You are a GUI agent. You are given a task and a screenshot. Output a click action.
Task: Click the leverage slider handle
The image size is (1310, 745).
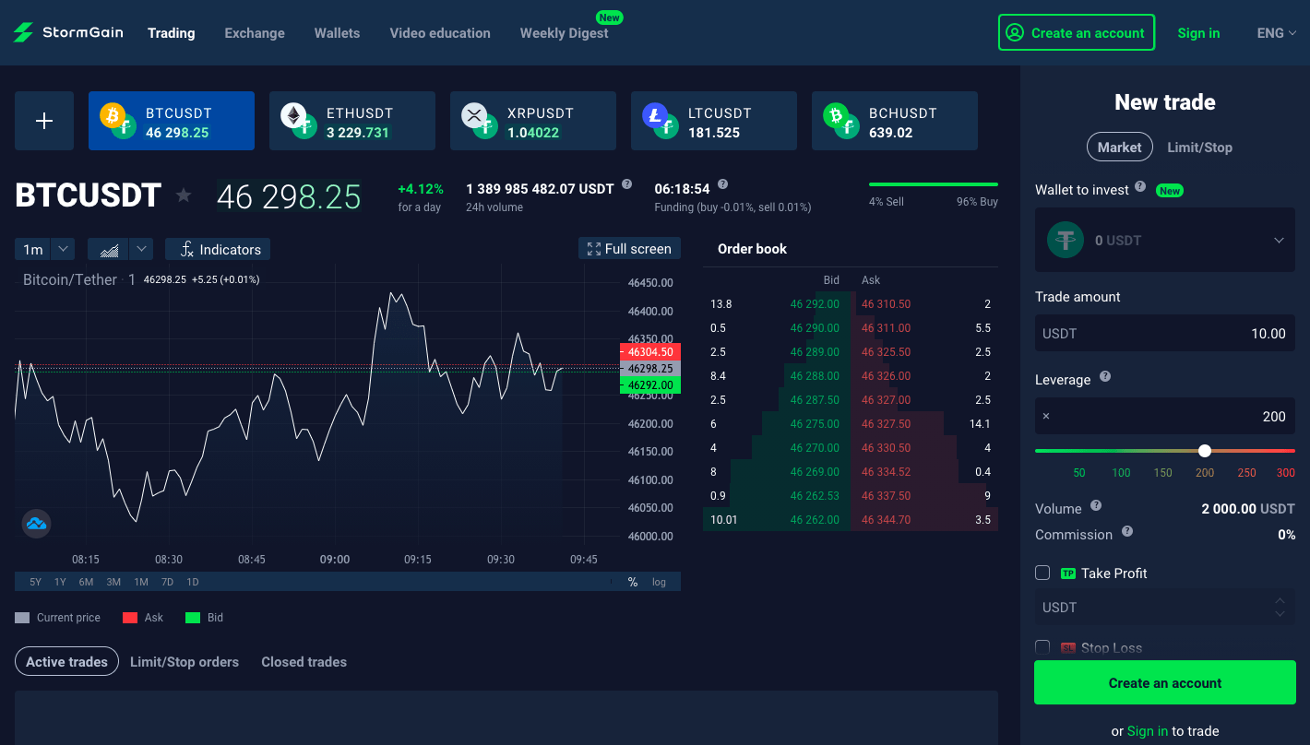click(1204, 451)
